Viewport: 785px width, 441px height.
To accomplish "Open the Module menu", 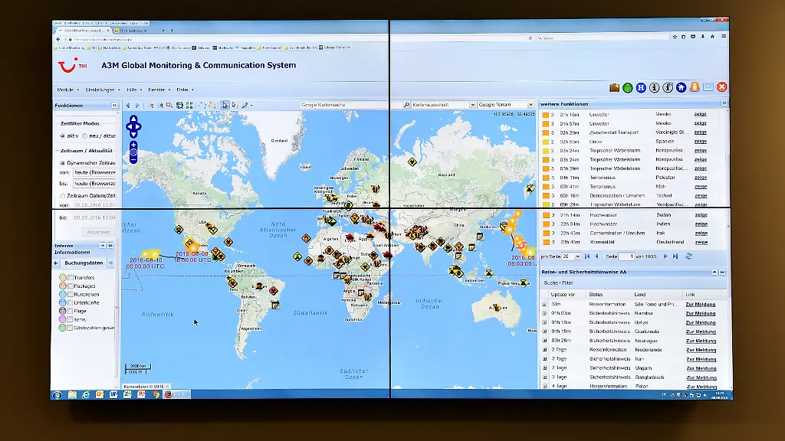I will (66, 90).
